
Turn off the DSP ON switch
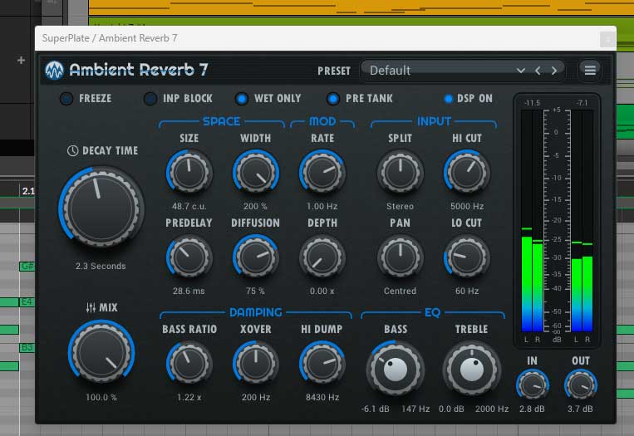click(x=448, y=99)
